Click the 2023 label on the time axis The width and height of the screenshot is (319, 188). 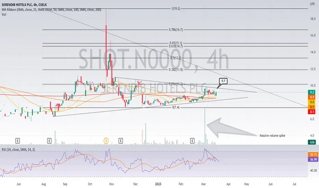tap(158, 184)
